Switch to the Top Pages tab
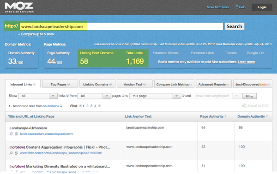The width and height of the screenshot is (277, 174). coord(60,84)
